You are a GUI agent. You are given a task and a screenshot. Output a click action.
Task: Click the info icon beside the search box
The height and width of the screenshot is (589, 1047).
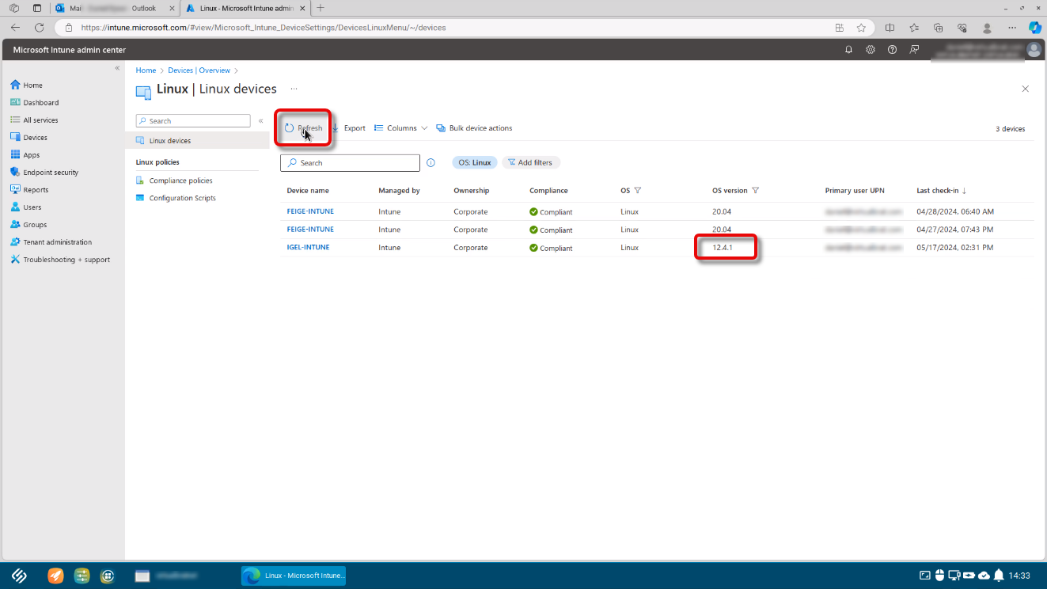431,162
